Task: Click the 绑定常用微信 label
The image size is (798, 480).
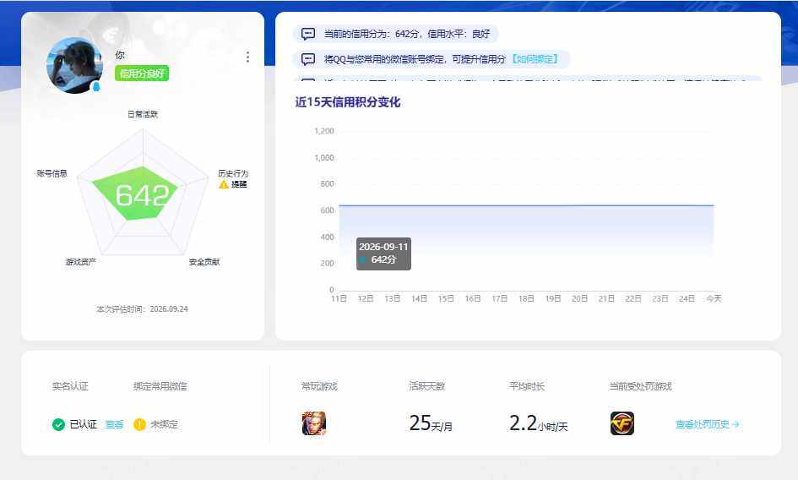Action: click(x=160, y=386)
